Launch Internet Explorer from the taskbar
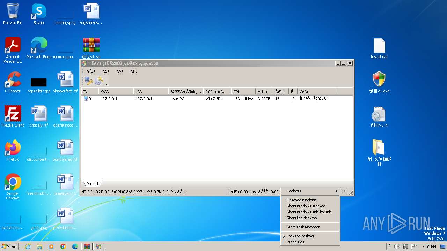The image size is (447, 251). point(28,246)
